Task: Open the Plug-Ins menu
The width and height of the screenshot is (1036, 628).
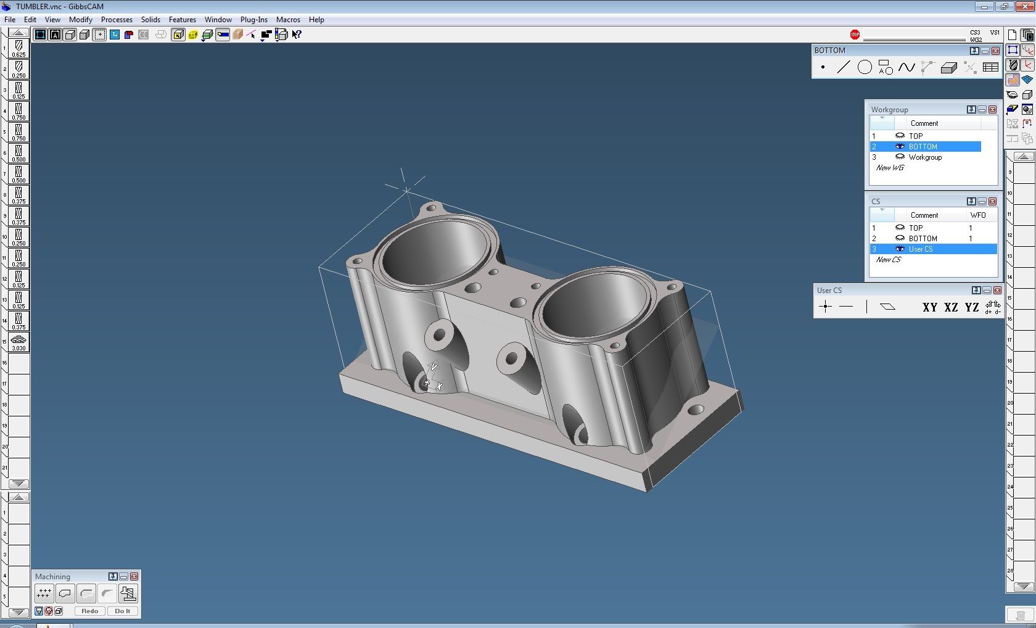Action: [253, 20]
